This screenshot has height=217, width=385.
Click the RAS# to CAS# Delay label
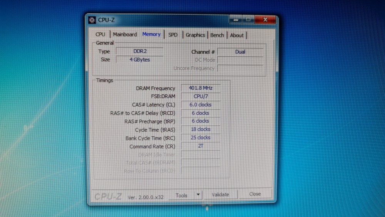point(143,113)
